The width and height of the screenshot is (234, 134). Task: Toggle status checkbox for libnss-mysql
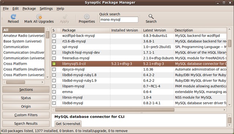point(54,98)
